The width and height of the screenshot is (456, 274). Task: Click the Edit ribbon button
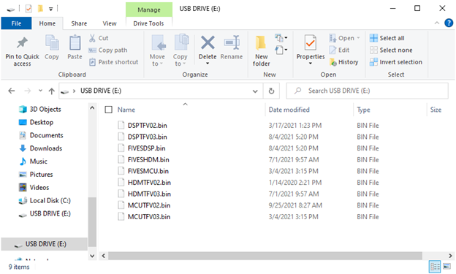coord(339,50)
